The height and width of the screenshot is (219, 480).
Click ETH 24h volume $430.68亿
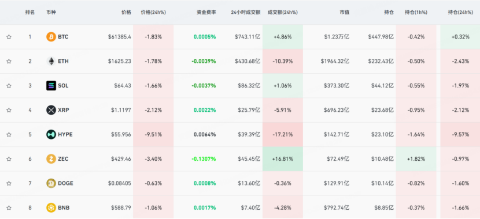point(248,61)
